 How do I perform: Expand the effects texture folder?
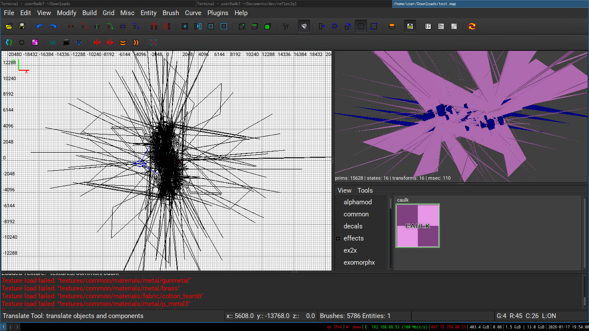click(338, 238)
